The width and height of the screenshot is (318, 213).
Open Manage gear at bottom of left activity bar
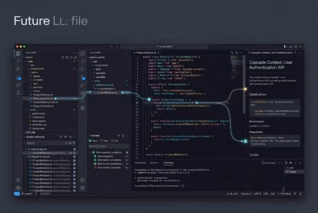point(18,188)
